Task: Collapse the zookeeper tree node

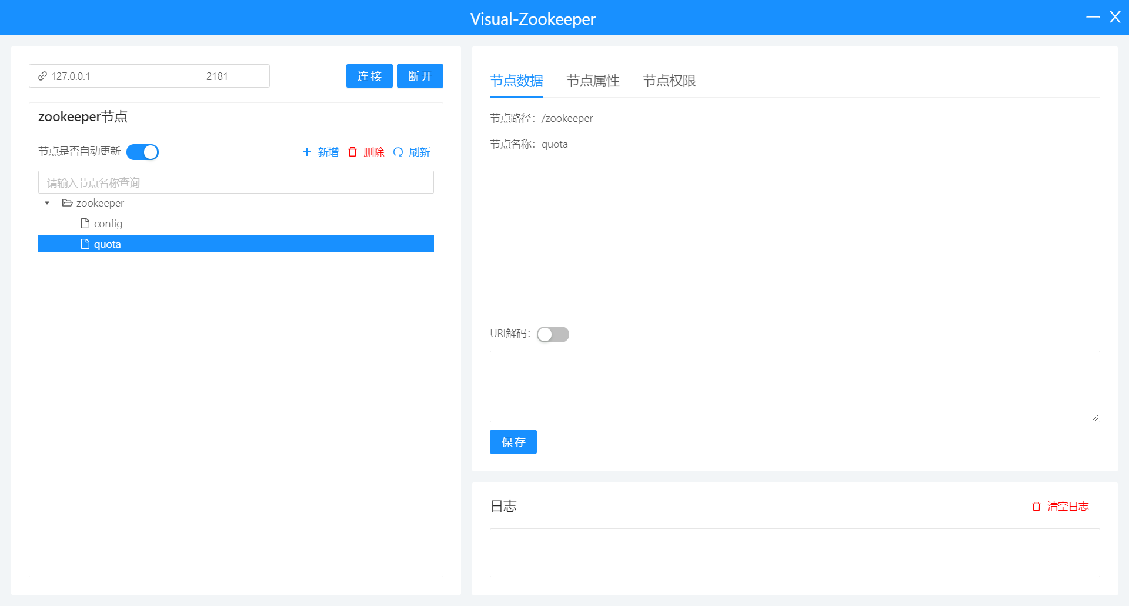Action: click(x=47, y=203)
